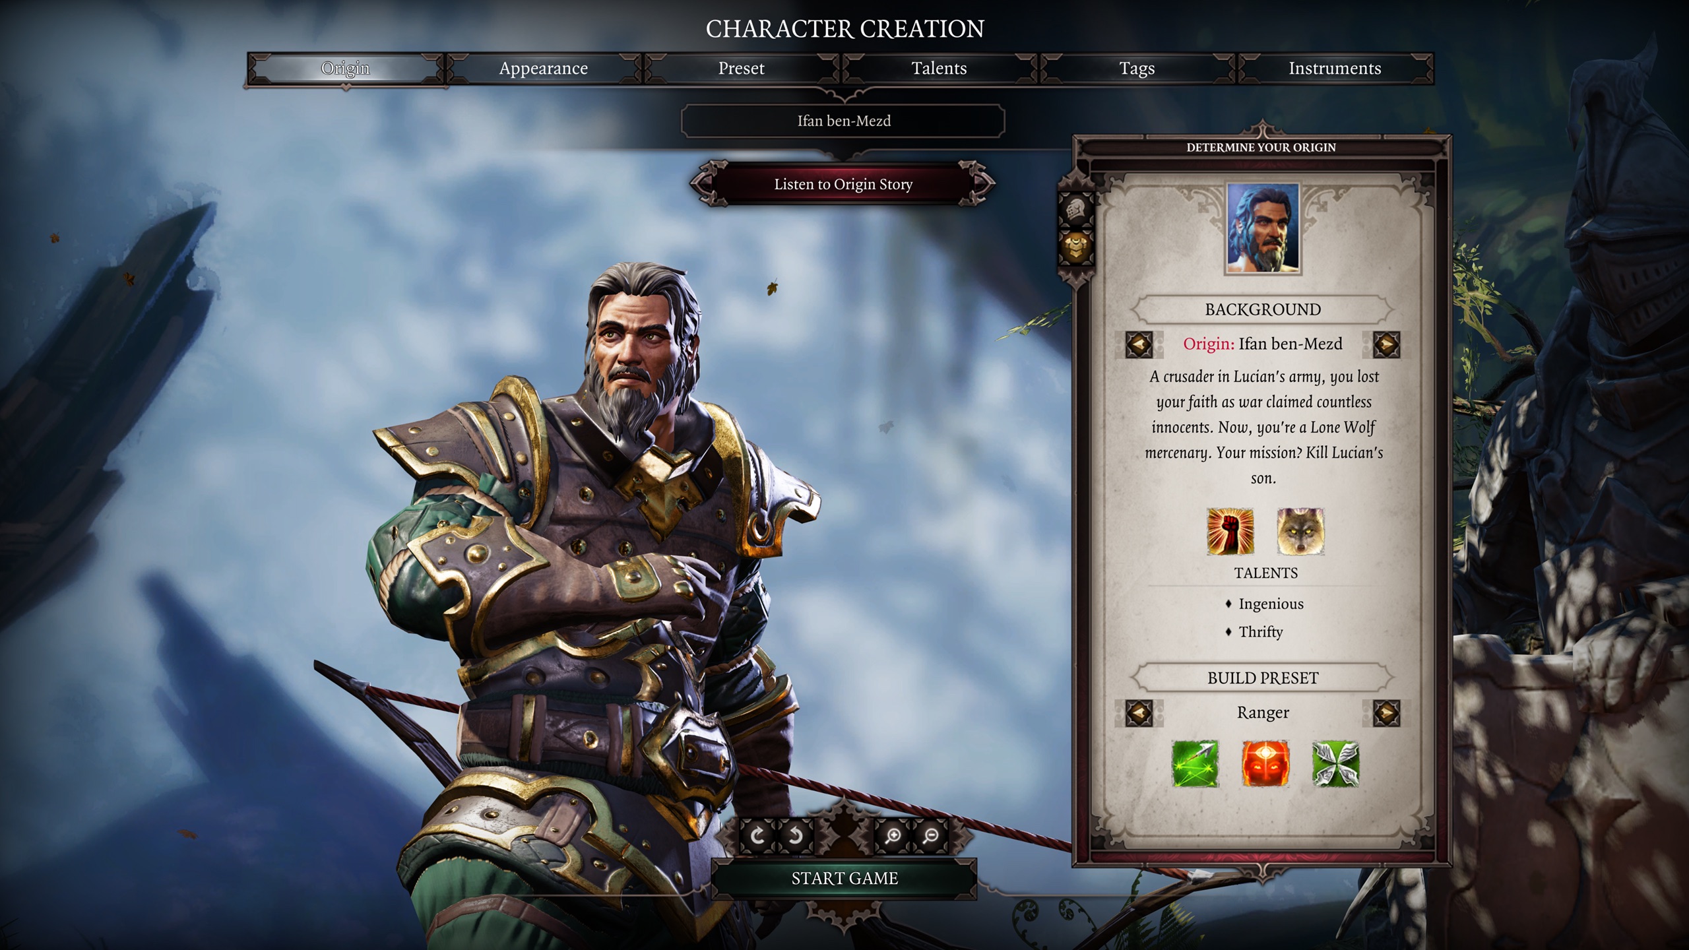1689x950 pixels.
Task: Select previous origin with left arrow
Action: [1139, 344]
